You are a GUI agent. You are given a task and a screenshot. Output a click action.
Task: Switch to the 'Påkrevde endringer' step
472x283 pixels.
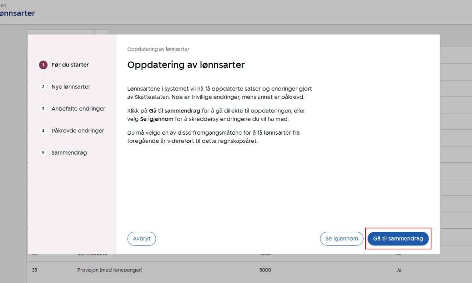78,131
